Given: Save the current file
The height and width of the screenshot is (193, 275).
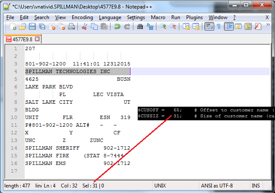Looking at the screenshot, I should tap(32, 26).
